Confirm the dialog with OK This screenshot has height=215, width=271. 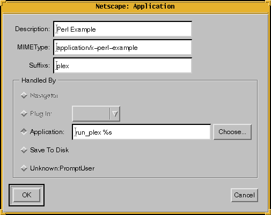point(27,195)
